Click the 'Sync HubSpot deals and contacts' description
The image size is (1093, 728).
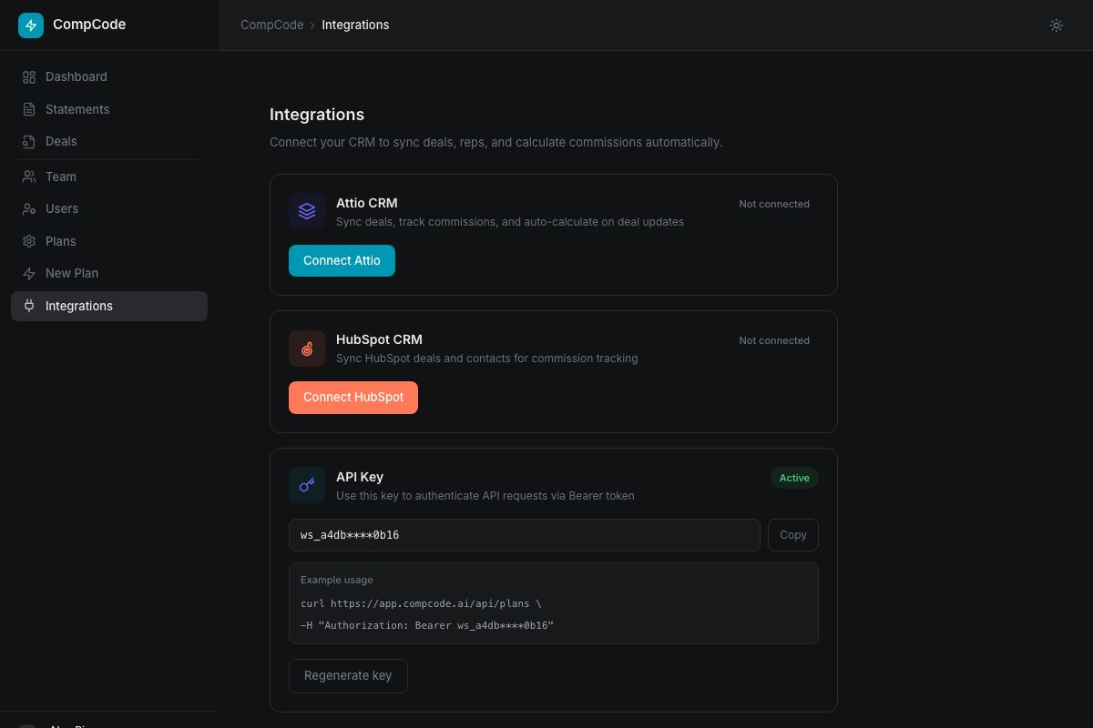486,359
